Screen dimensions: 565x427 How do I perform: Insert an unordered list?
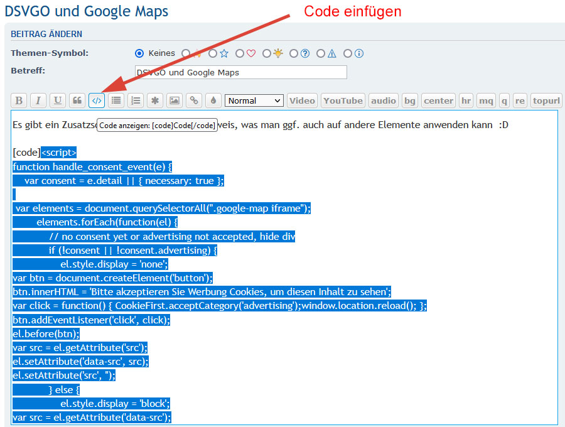(116, 100)
